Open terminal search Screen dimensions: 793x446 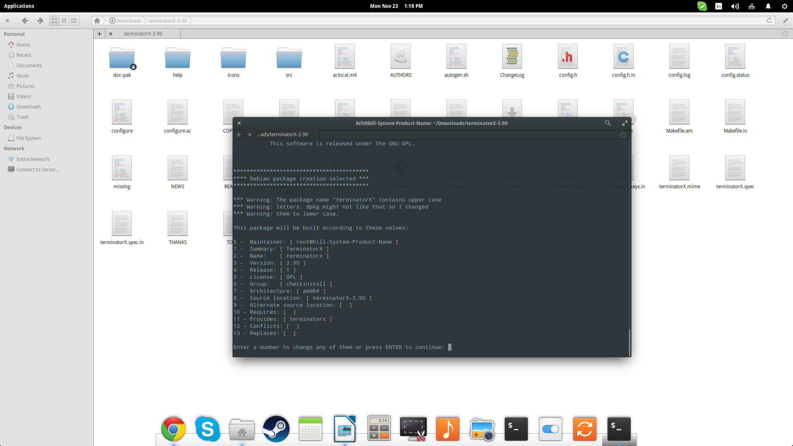tap(608, 123)
